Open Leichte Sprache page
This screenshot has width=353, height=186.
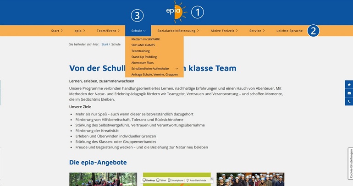click(x=289, y=31)
